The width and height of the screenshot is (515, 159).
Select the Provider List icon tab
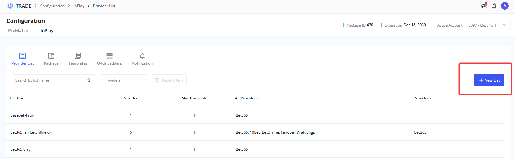click(23, 59)
